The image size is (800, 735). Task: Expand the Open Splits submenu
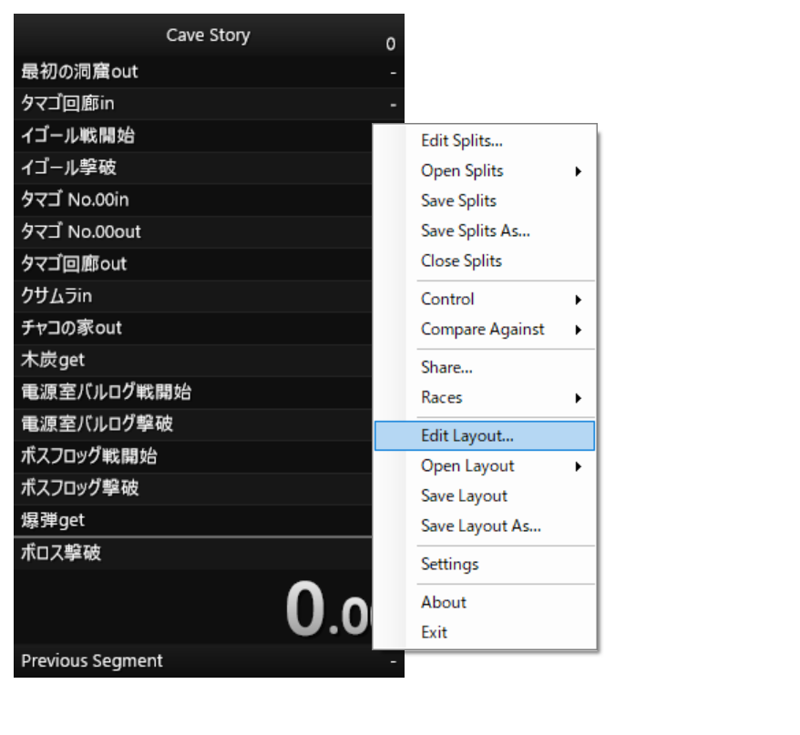point(485,171)
